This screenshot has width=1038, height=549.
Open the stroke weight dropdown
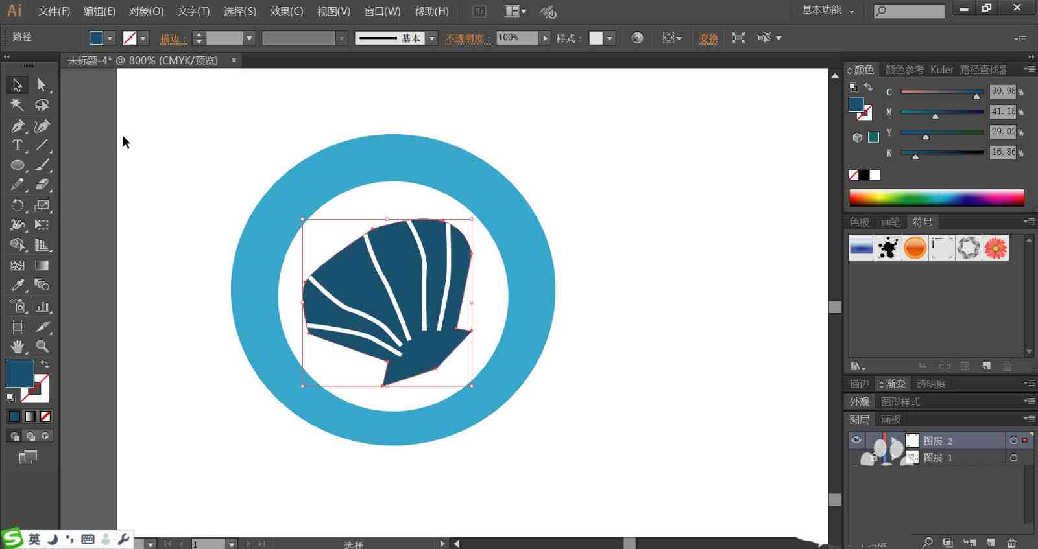coord(248,38)
